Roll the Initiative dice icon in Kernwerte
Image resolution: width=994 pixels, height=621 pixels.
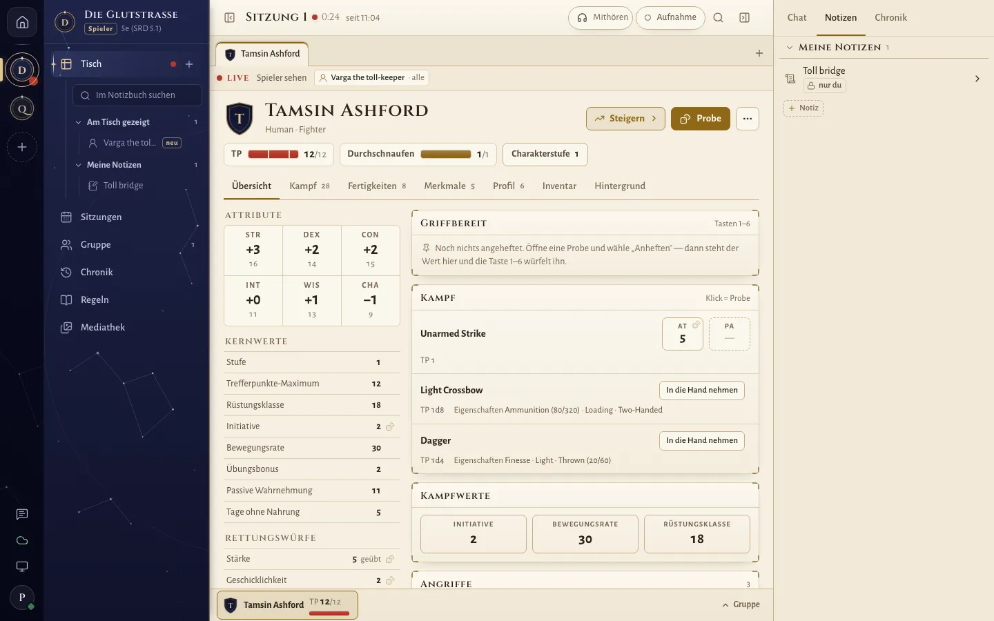390,426
